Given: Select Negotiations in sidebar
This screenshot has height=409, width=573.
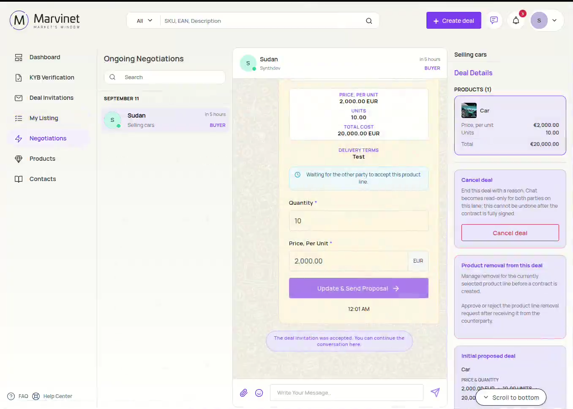Looking at the screenshot, I should point(49,138).
